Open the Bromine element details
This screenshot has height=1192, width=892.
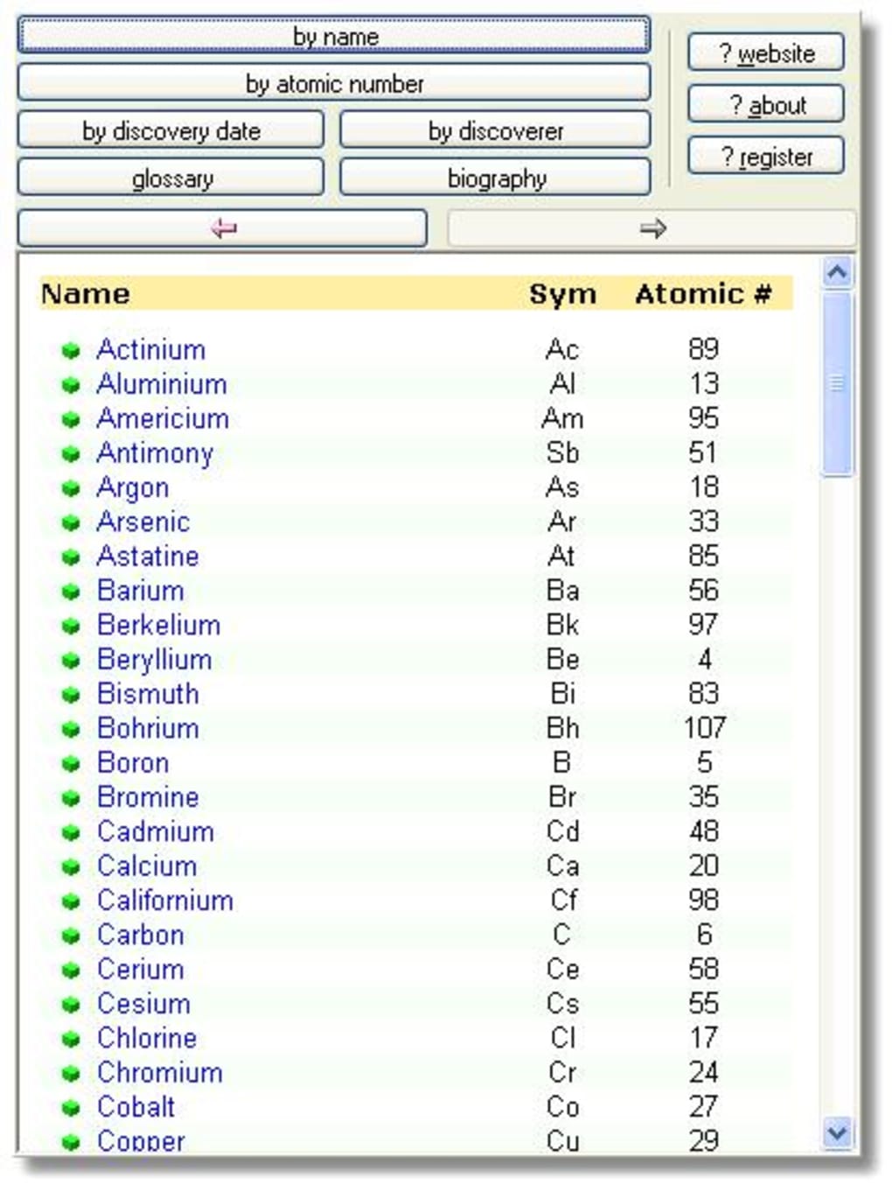point(147,798)
